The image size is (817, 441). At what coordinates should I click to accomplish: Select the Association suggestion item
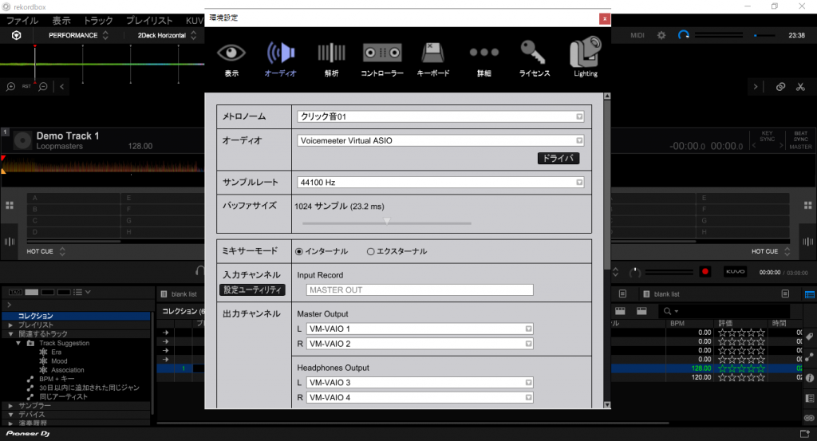coord(68,370)
